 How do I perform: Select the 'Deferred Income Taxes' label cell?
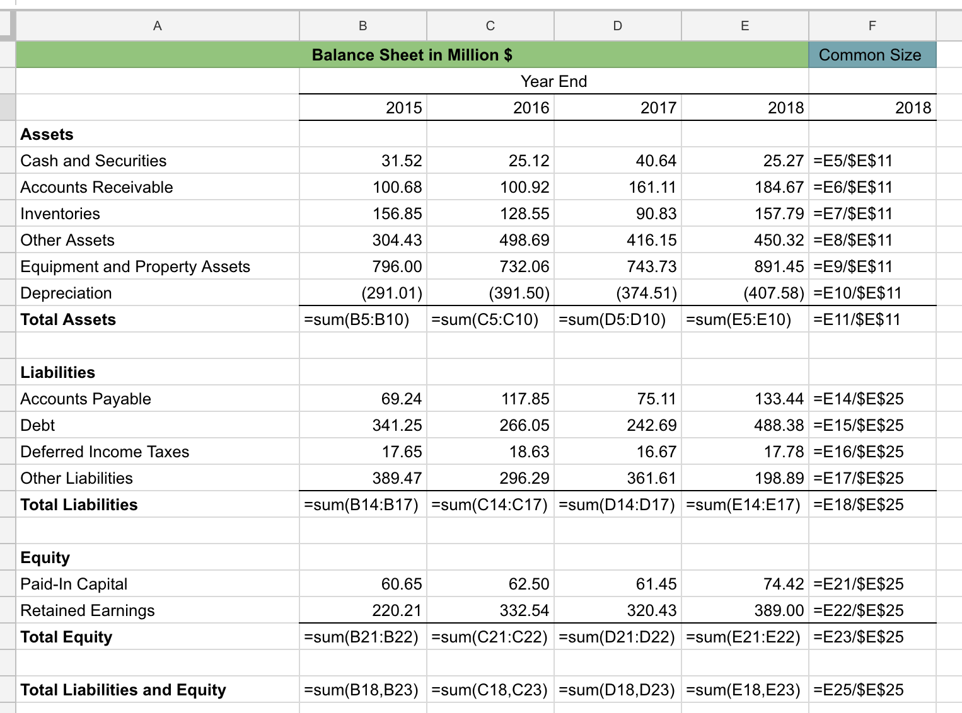click(x=158, y=452)
